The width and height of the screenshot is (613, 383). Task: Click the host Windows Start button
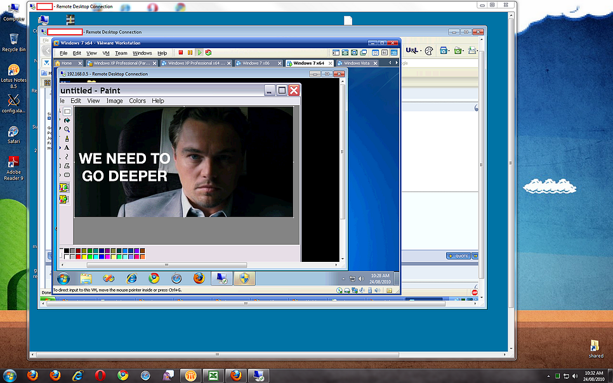(x=10, y=375)
